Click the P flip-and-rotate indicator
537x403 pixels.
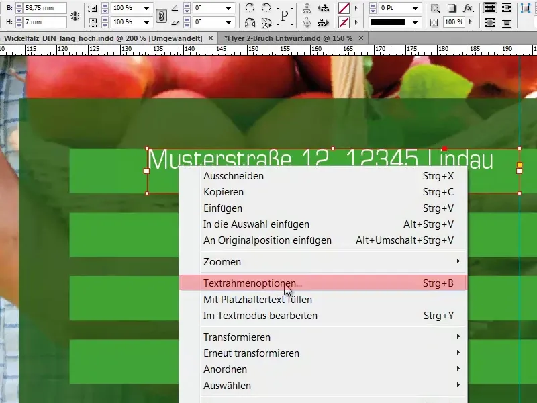pyautogui.click(x=285, y=15)
